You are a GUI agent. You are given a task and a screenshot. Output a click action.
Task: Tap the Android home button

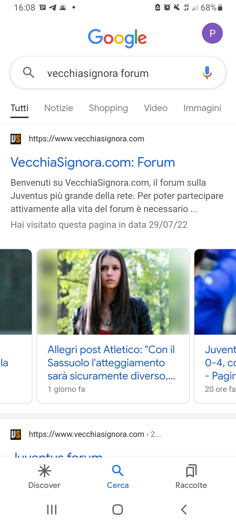pyautogui.click(x=118, y=510)
